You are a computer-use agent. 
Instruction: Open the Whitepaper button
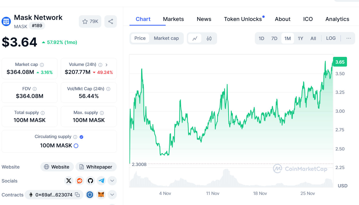coord(96,167)
